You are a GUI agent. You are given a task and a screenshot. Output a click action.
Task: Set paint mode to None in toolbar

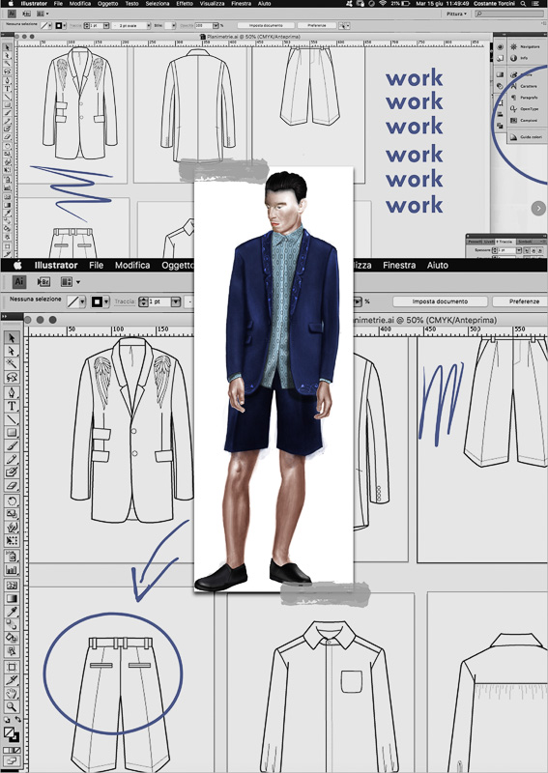pos(17,750)
